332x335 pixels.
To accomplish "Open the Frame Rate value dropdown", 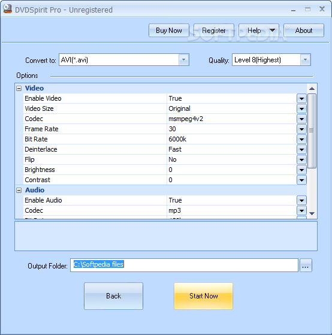I will click(301, 129).
